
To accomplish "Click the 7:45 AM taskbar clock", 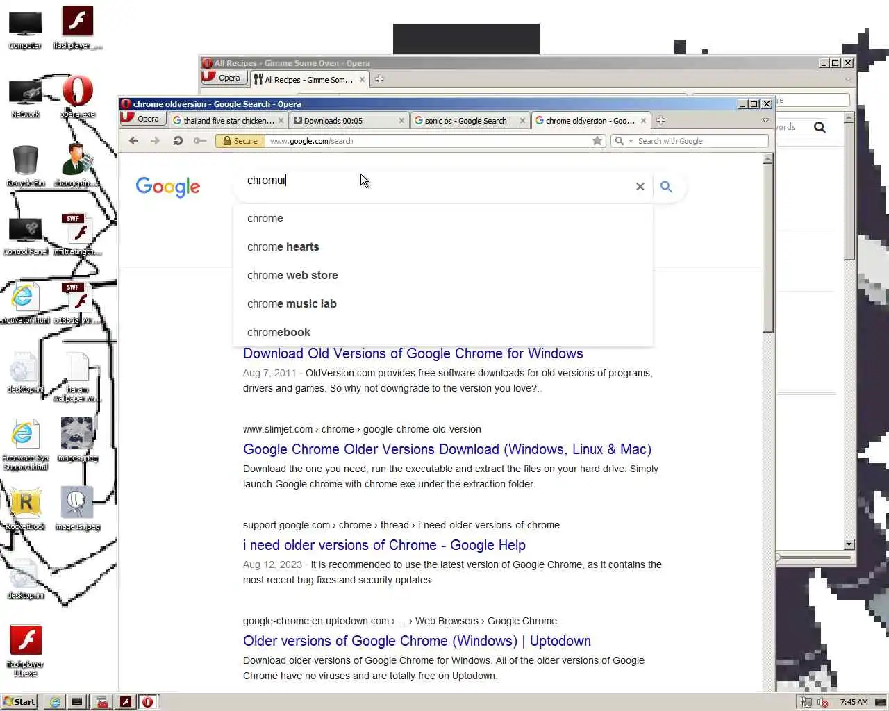I will (x=854, y=702).
